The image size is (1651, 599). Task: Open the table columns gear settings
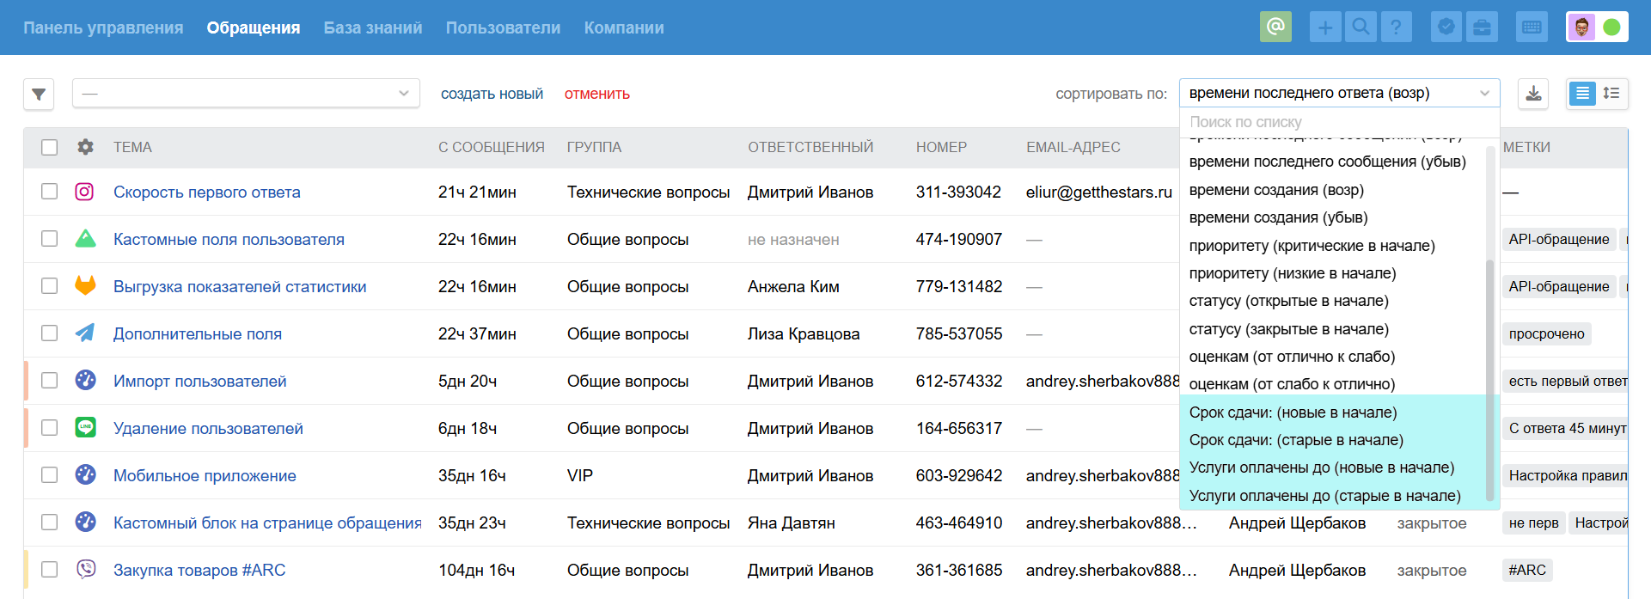pyautogui.click(x=85, y=147)
